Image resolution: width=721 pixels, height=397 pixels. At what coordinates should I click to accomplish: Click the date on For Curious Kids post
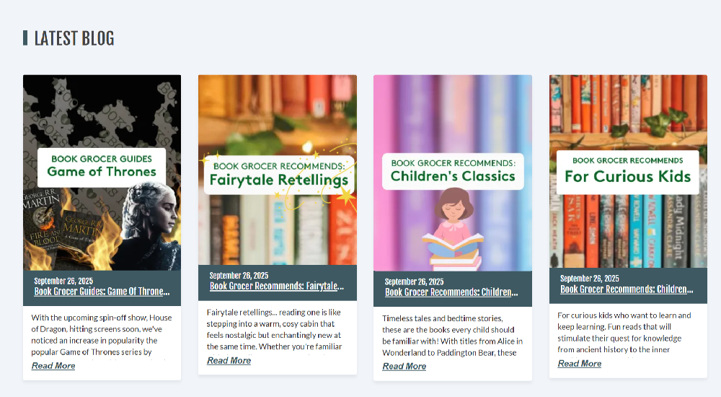point(589,279)
